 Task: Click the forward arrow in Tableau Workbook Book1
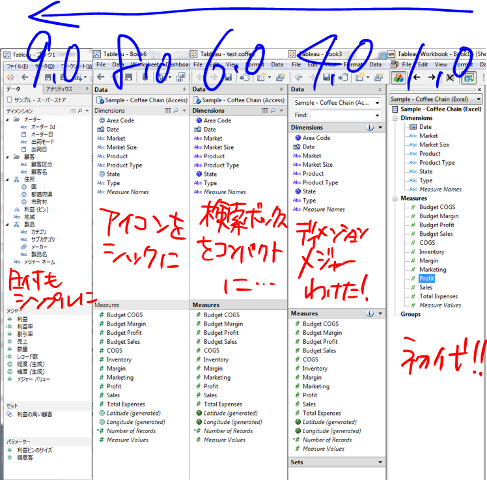point(432,78)
